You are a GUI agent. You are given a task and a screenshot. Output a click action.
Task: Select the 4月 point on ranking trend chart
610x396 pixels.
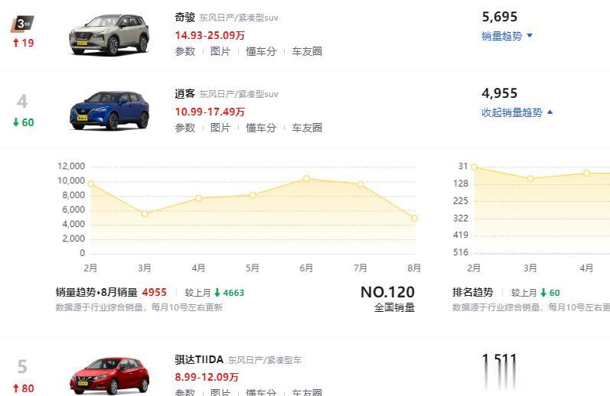587,174
